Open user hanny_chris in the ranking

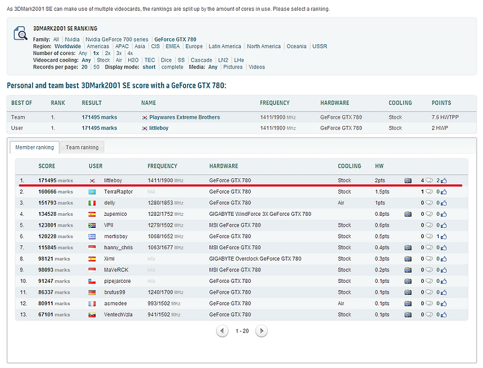118,248
